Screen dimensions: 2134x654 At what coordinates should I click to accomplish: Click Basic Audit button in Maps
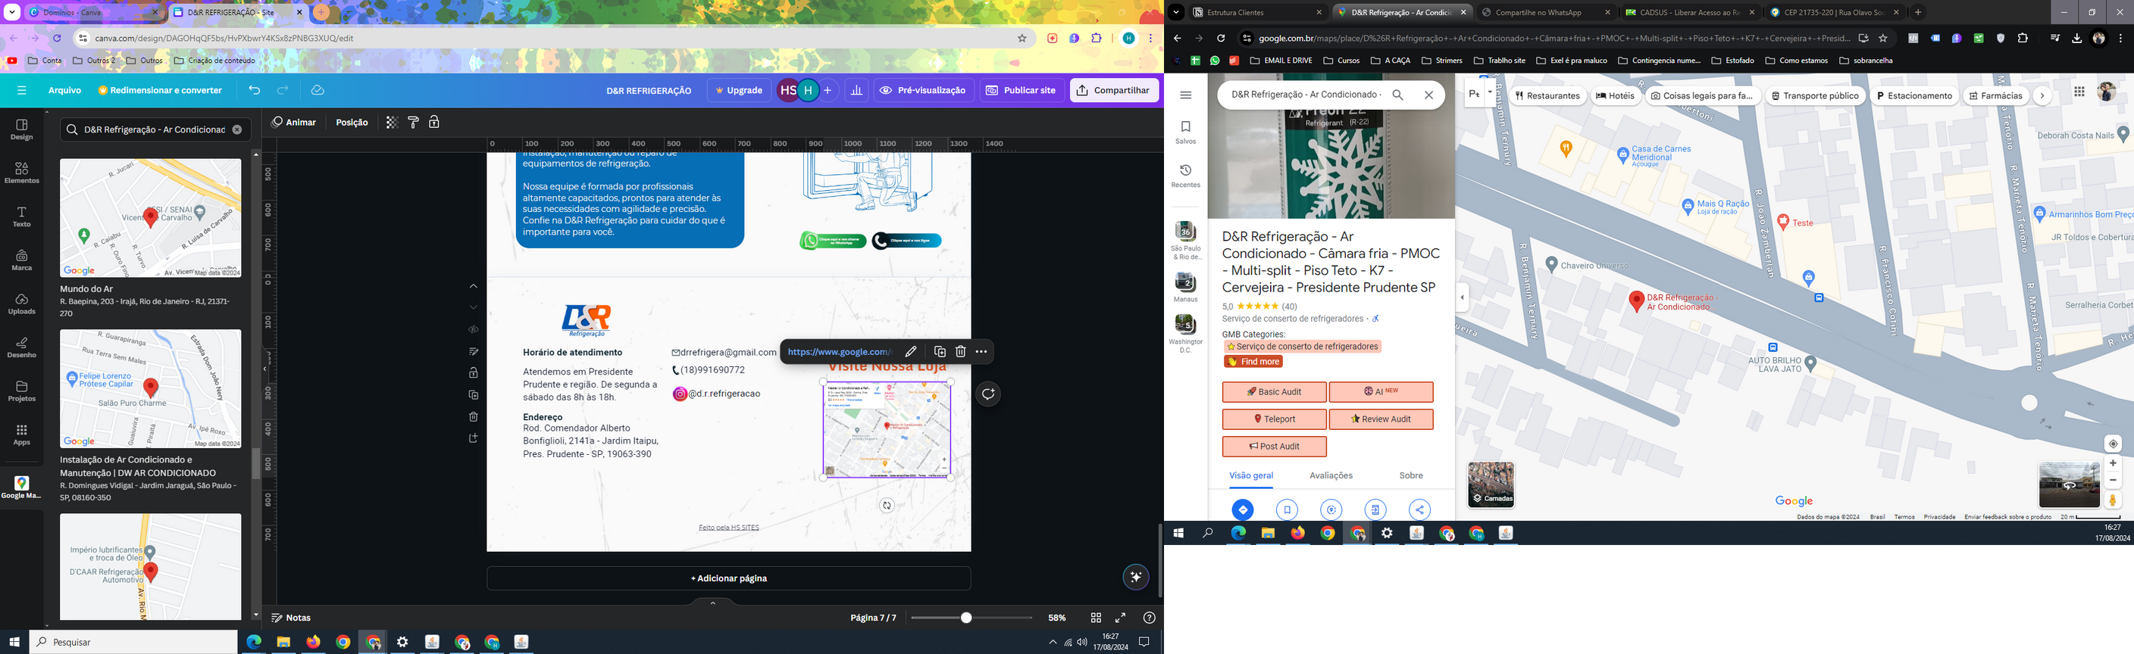(x=1274, y=391)
